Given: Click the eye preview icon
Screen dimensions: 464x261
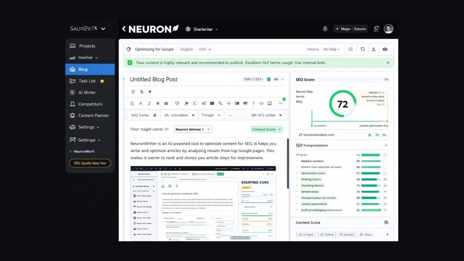Looking at the screenshot, I should click(x=261, y=103).
